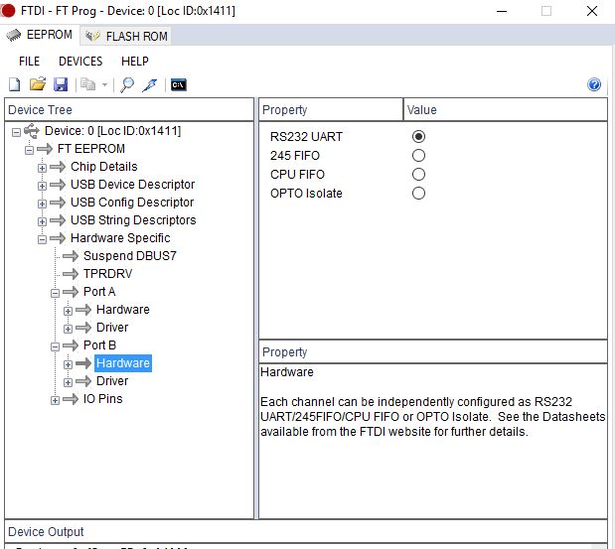Click the arrow icon beside Chip Details

58,167
